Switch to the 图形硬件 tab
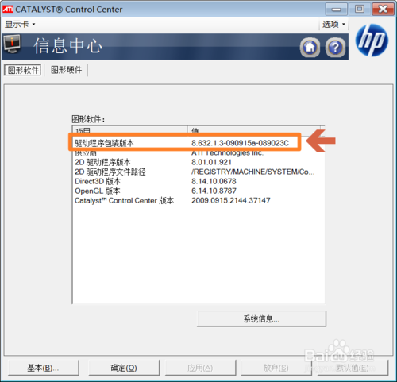This screenshot has height=382, width=397. (66, 70)
